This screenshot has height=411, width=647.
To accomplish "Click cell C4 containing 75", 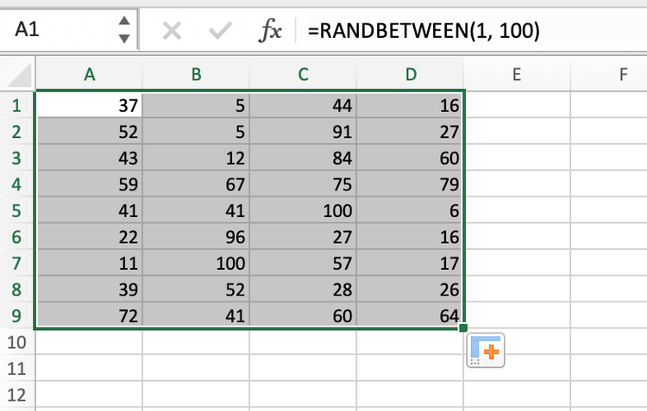I will point(303,184).
